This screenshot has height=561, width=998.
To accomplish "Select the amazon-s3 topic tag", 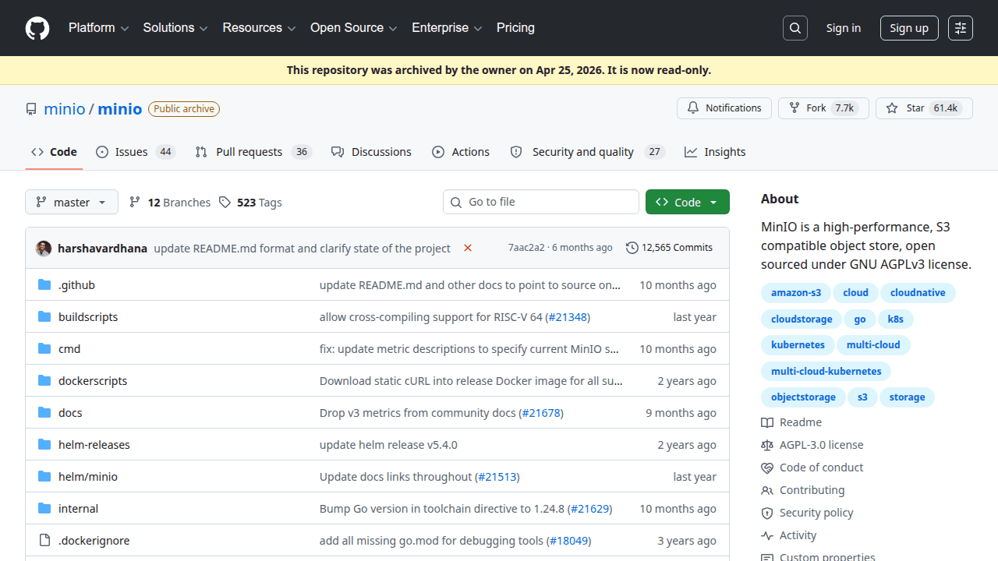I will click(x=796, y=293).
